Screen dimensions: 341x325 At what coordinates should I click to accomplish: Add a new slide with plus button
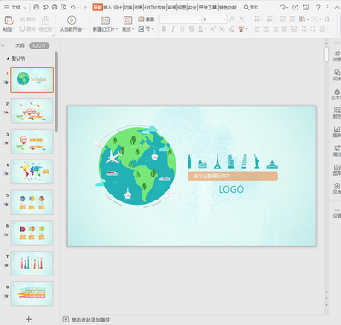coord(29,319)
